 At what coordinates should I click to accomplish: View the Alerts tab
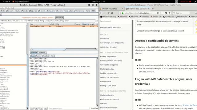(88, 11)
